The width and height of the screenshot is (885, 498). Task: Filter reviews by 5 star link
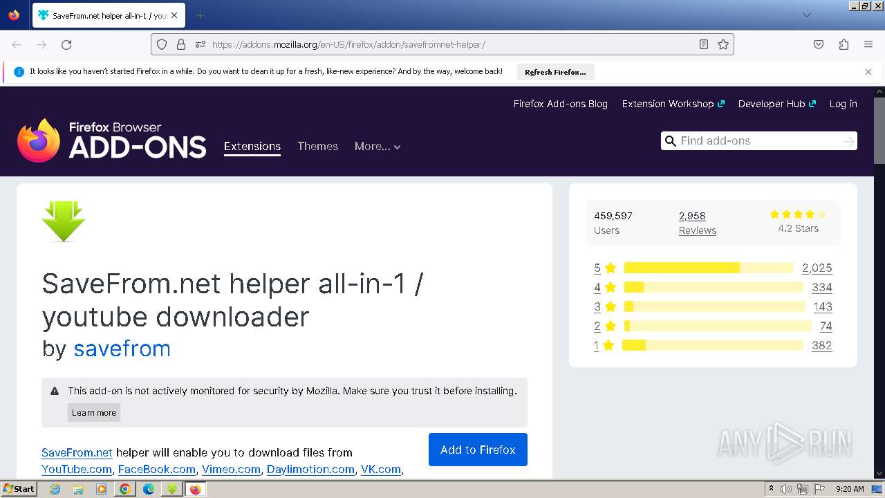point(597,268)
